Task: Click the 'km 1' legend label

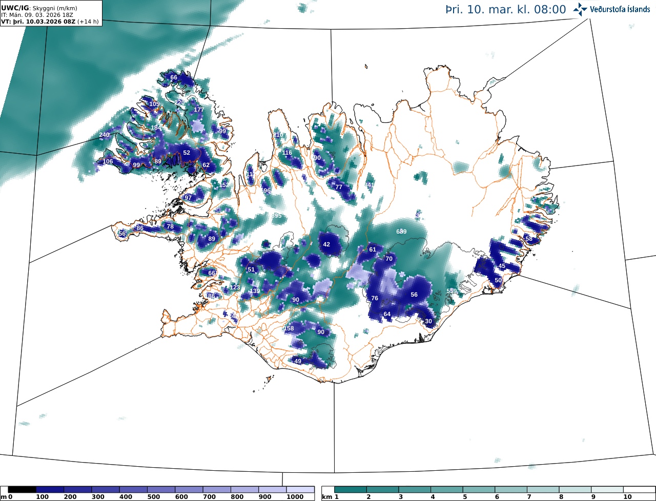Action: click(x=331, y=497)
